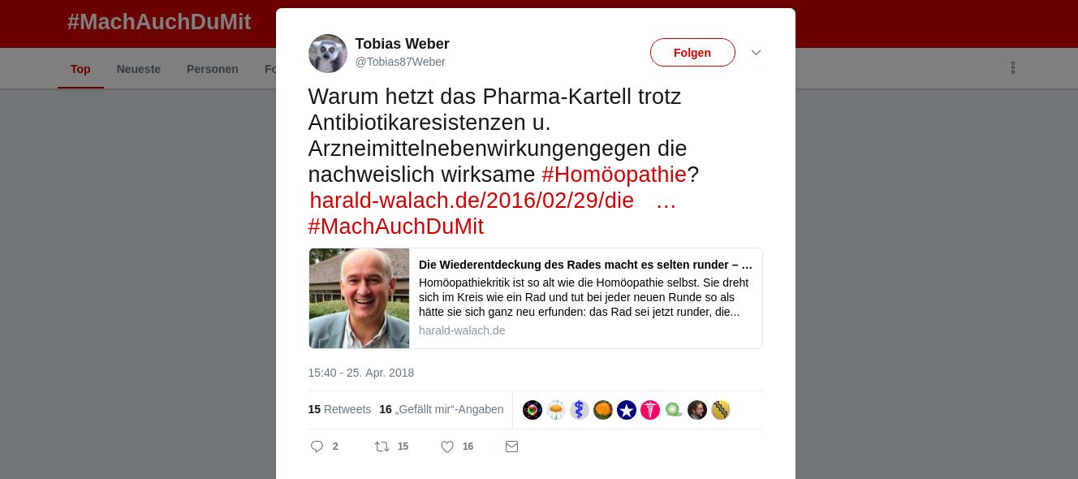Viewport: 1078px width, 479px height.
Task: Retweet using the retweet arrows icon
Action: (382, 447)
